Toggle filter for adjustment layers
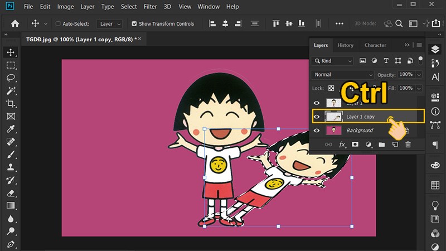 [374, 61]
